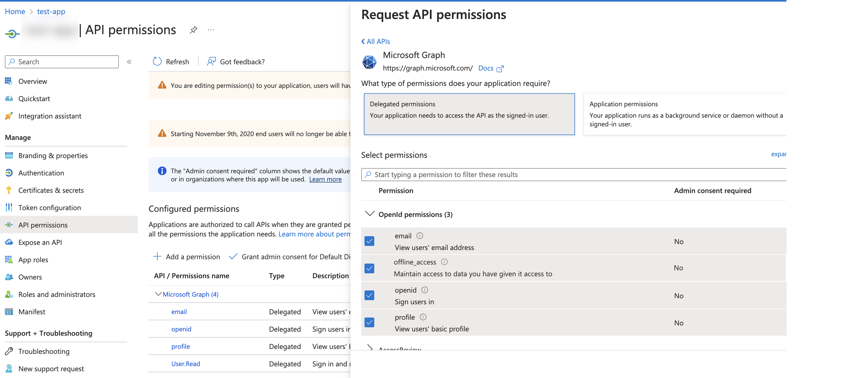857x378 pixels.
Task: Open the User.Read permission in configured list
Action: click(185, 363)
